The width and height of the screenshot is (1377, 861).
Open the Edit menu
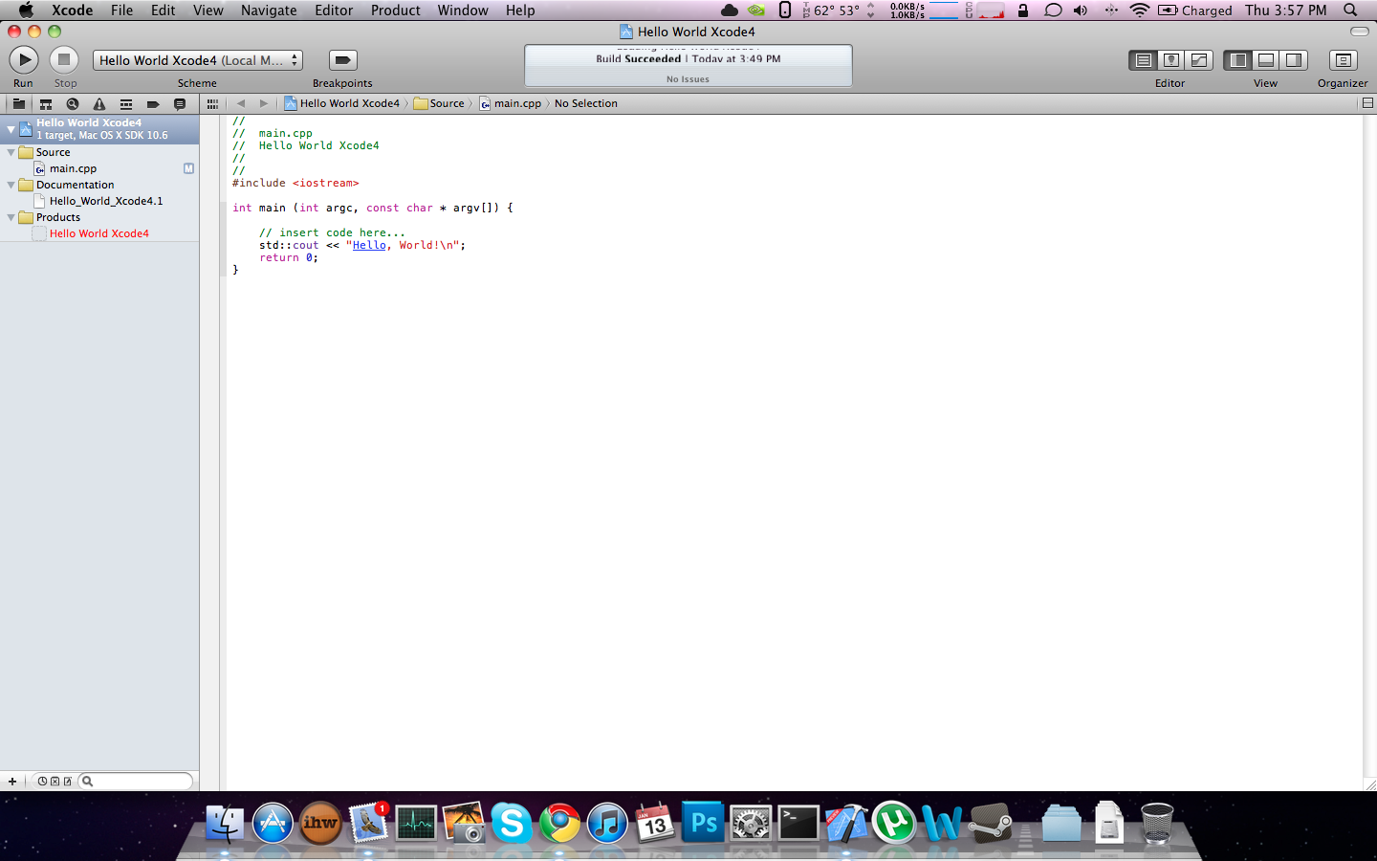click(163, 11)
